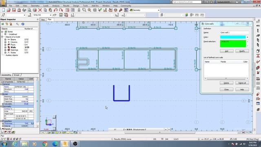Launch Google Chrome from taskbar
The width and height of the screenshot is (261, 147).
click(44, 144)
